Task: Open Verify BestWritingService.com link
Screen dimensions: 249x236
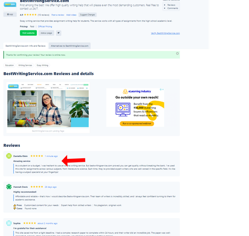Action: [x=165, y=33]
